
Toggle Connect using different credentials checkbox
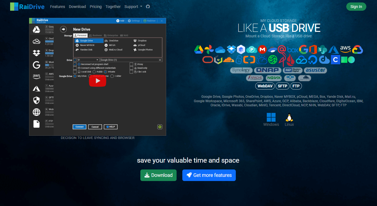[x=75, y=68]
